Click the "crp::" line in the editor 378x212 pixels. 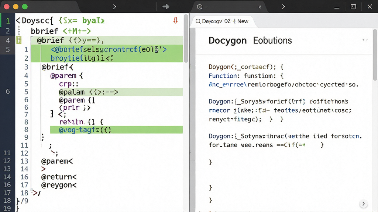[69, 84]
